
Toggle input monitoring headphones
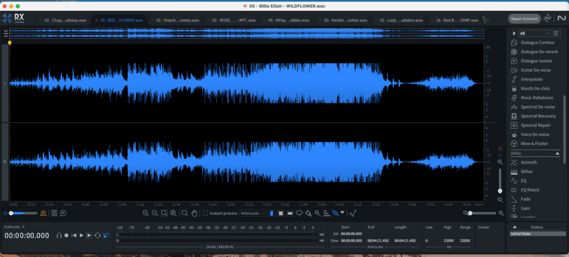(x=59, y=235)
